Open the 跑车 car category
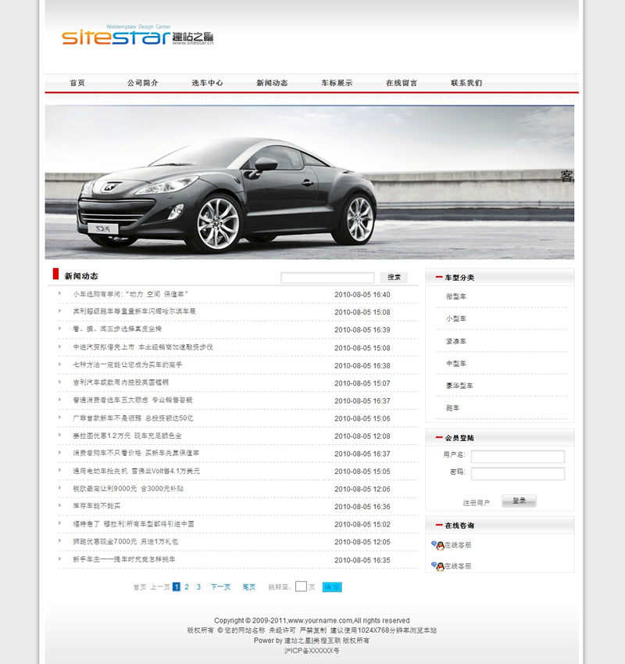Image resolution: width=625 pixels, height=664 pixels. pyautogui.click(x=453, y=407)
